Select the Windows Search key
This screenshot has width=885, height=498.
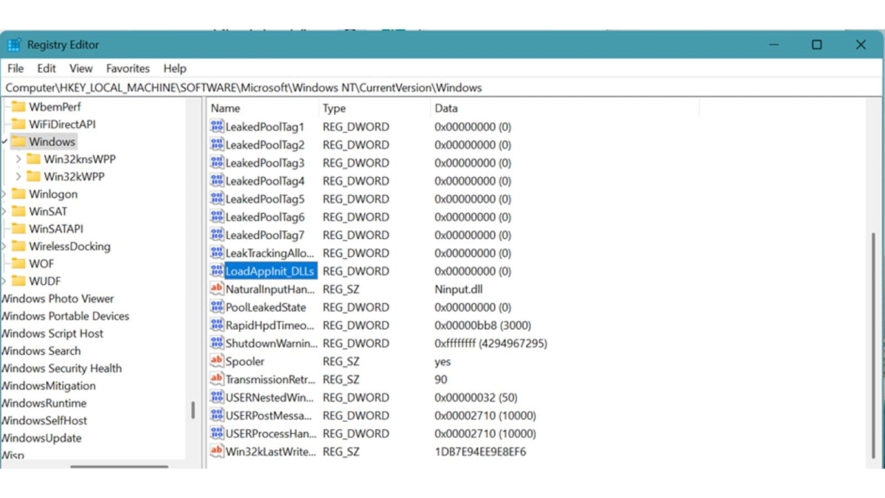pos(41,351)
